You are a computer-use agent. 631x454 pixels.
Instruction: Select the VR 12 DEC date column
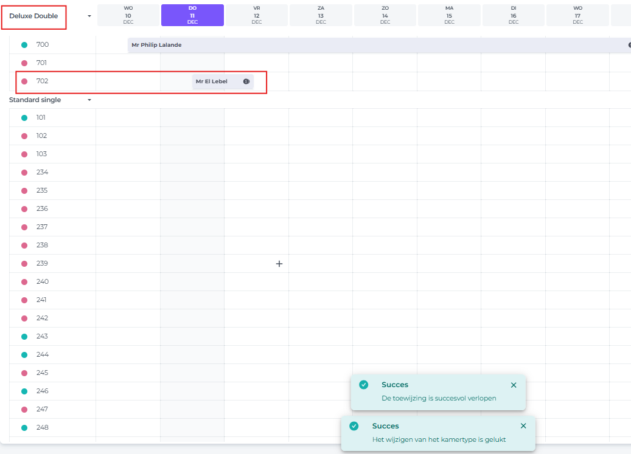click(x=257, y=15)
